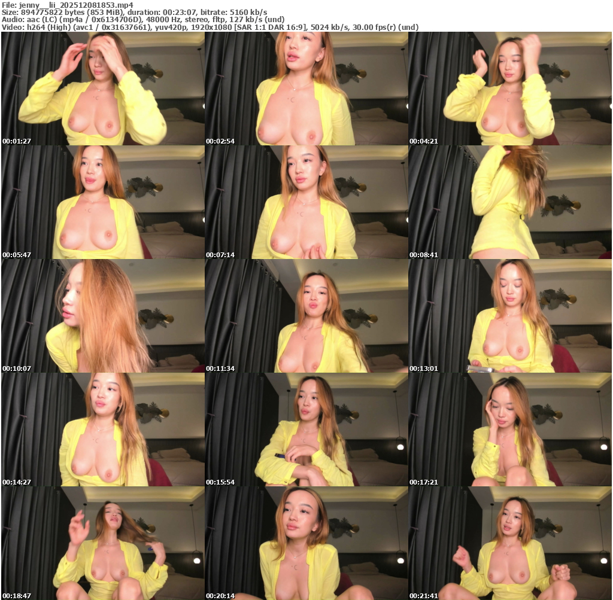Image resolution: width=613 pixels, height=600 pixels.
Task: Select the frame thumbnail stamped 00:04:21
Action: (510, 89)
